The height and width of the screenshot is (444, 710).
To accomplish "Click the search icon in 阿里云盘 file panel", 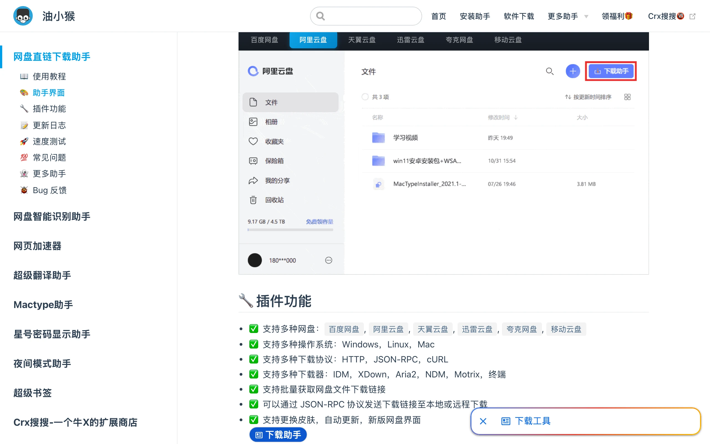I will click(x=549, y=71).
